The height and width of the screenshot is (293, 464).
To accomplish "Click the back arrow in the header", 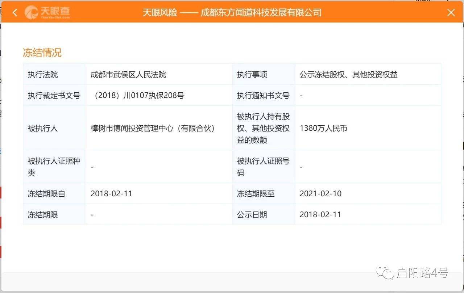I will click(x=15, y=13).
